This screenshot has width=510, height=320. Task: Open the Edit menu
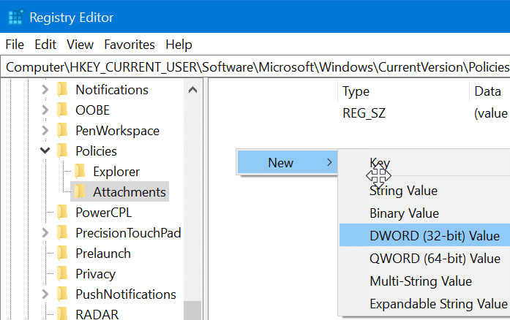pos(45,44)
